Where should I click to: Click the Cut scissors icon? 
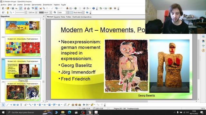coord(41,8)
